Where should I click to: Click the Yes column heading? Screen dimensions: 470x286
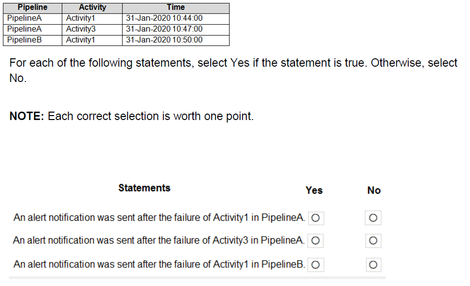(314, 190)
